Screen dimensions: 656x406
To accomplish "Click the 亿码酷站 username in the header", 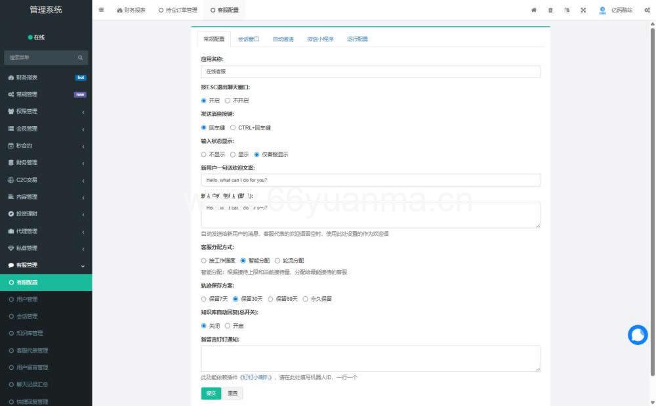I will click(x=622, y=10).
